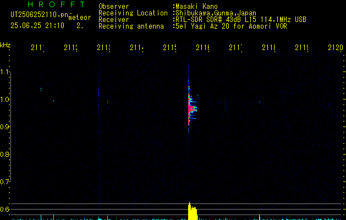Click the 2112 time axis marker

[70, 47]
